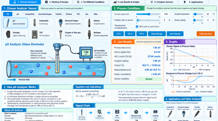Select Conductivity contacting sensor icon
Screen dimensions: 218x121
[35, 23]
